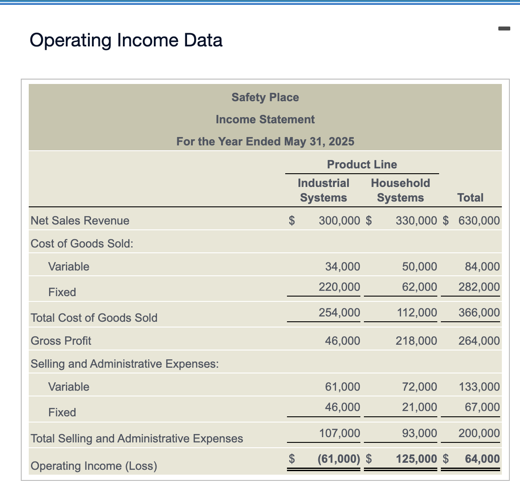
Task: Select the For the Year Ended May 31 line
Action: [265, 141]
